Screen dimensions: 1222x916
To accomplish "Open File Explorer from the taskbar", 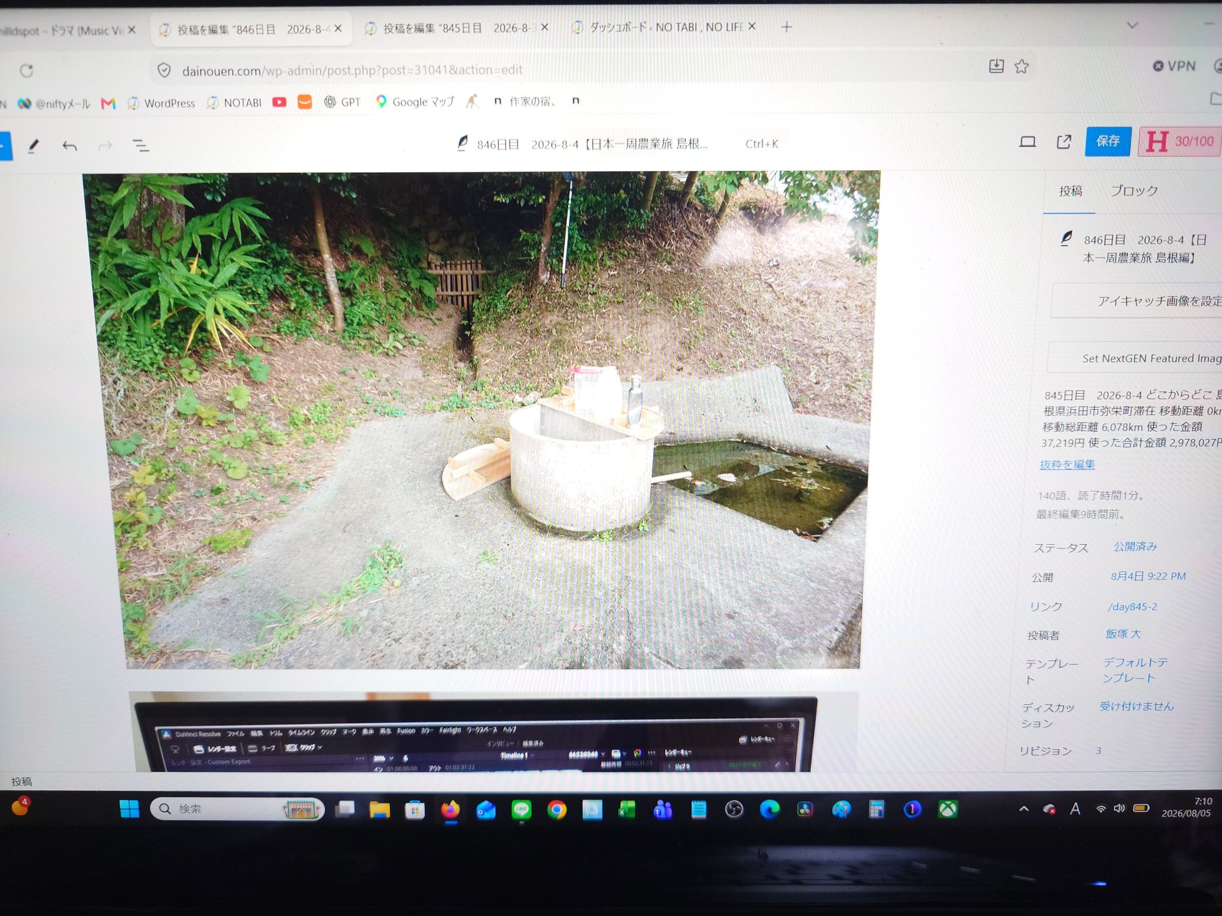I will pos(379,810).
